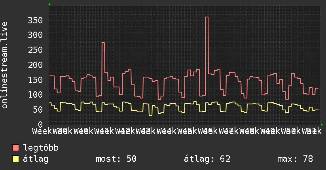Click the pink legtöbb legend swatch

pos(15,148)
